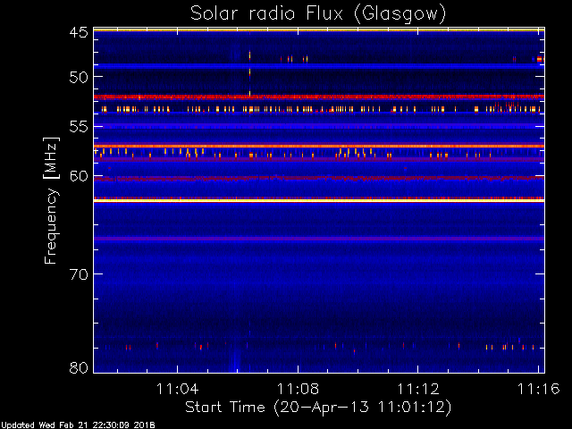
Task: Click the 11:04 time tick label
Action: pos(178,389)
